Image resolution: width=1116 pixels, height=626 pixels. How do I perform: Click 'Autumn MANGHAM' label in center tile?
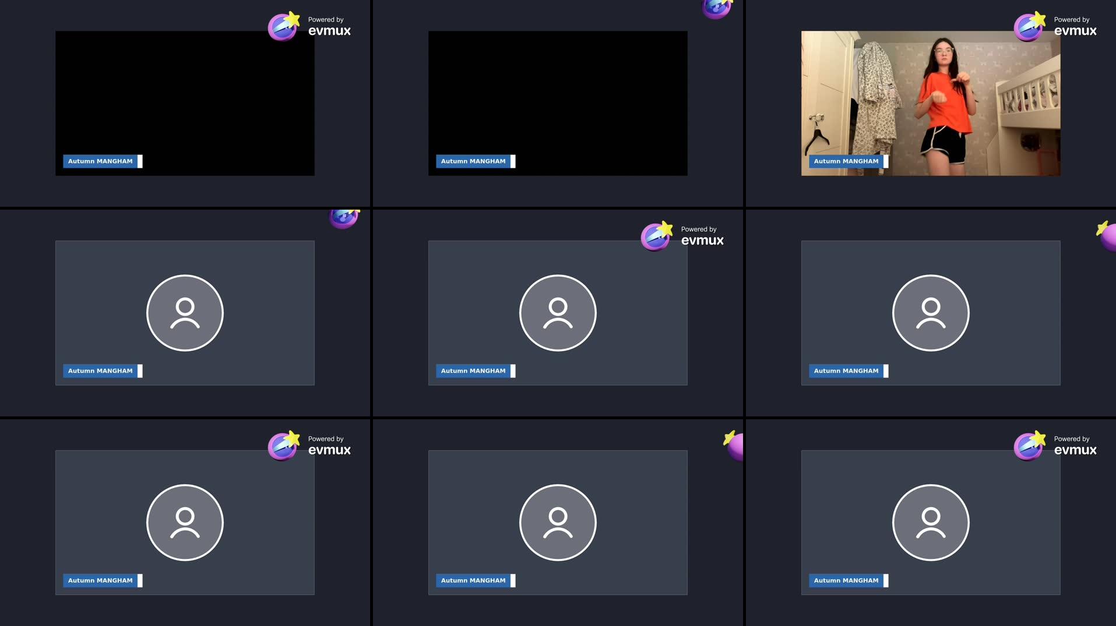point(476,371)
